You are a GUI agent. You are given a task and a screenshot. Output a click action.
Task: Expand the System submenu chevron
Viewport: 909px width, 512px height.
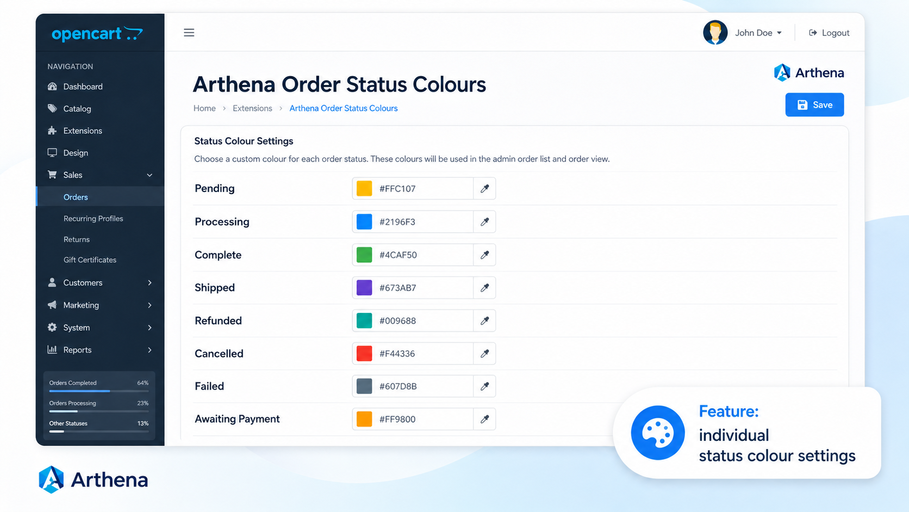150,328
